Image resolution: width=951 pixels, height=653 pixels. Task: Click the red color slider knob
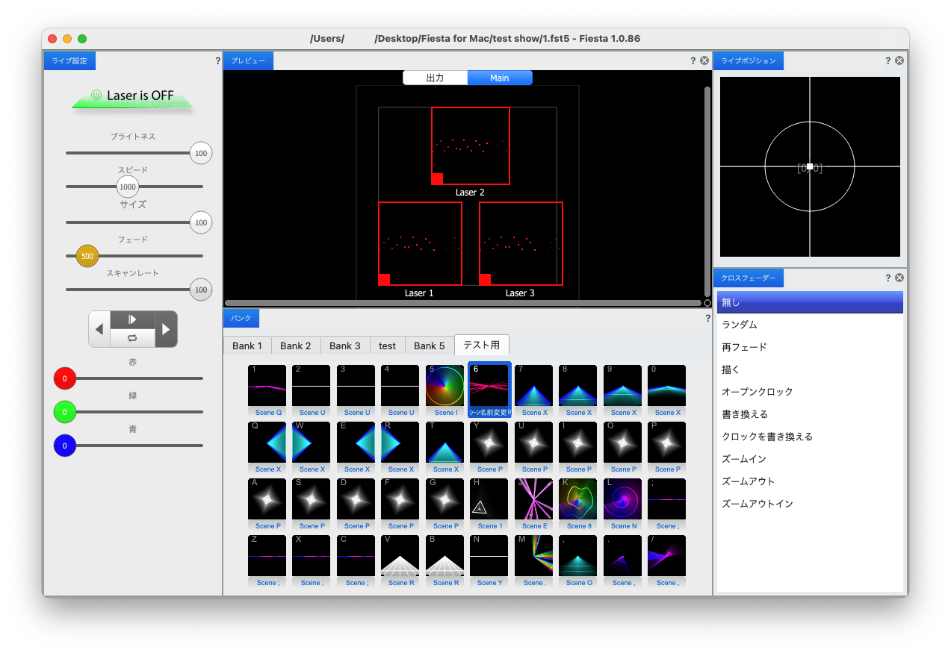65,378
